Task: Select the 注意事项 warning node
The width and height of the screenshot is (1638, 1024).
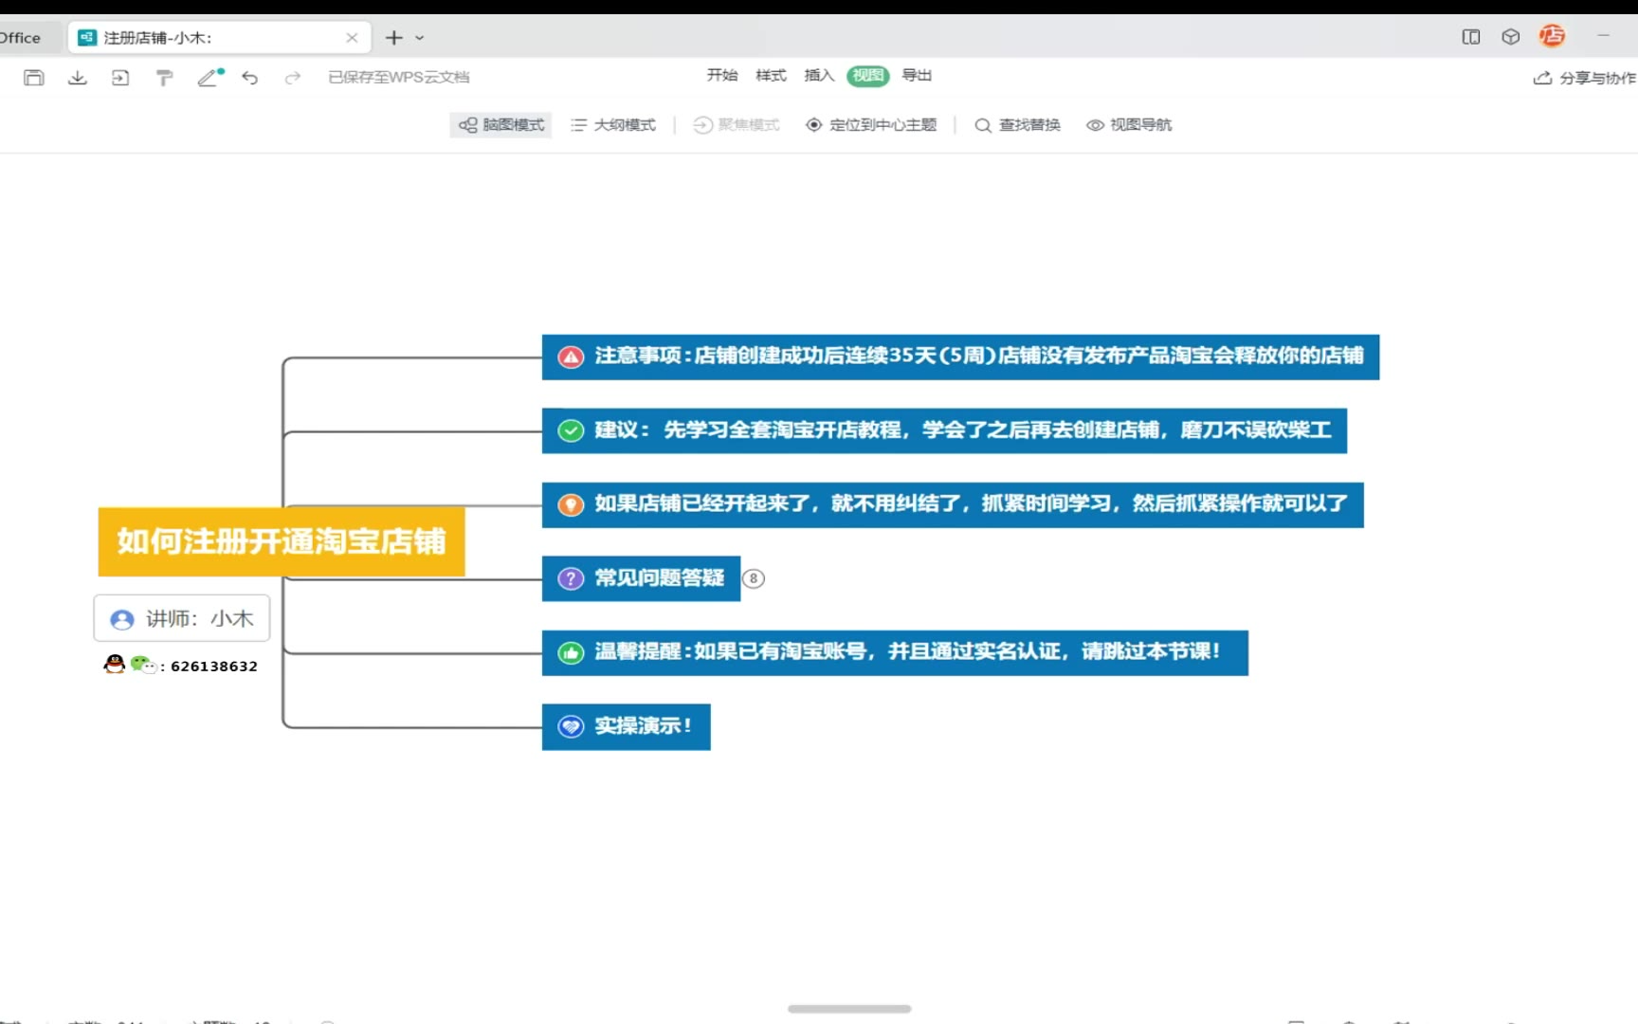Action: [x=960, y=357]
